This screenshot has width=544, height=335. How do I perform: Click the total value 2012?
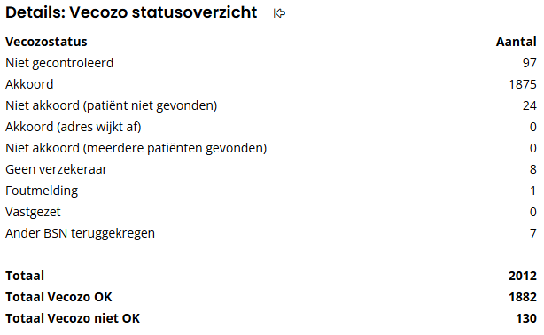pos(523,276)
